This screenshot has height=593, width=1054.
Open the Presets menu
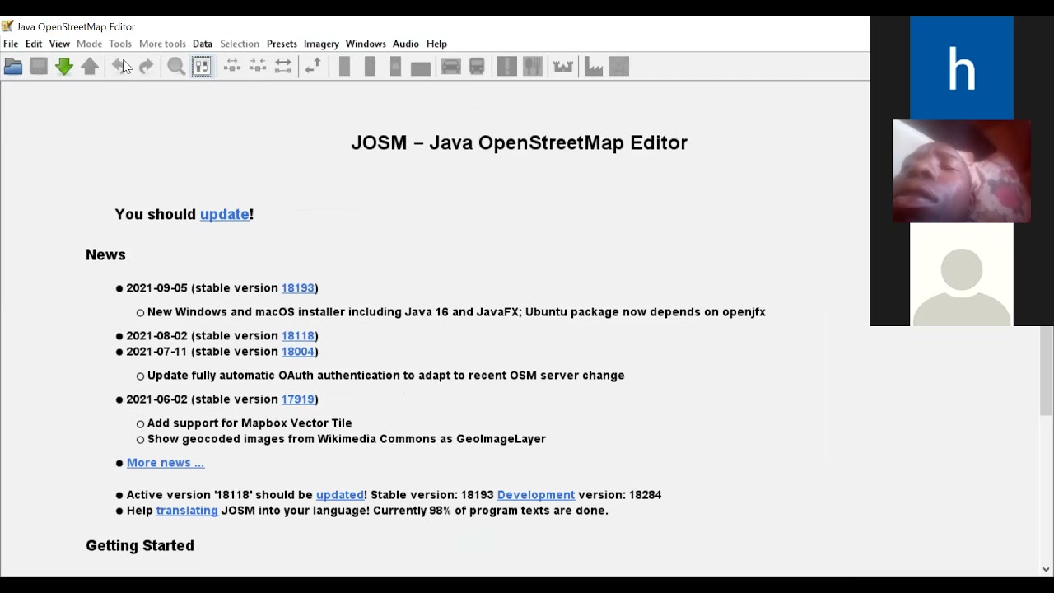tap(282, 44)
